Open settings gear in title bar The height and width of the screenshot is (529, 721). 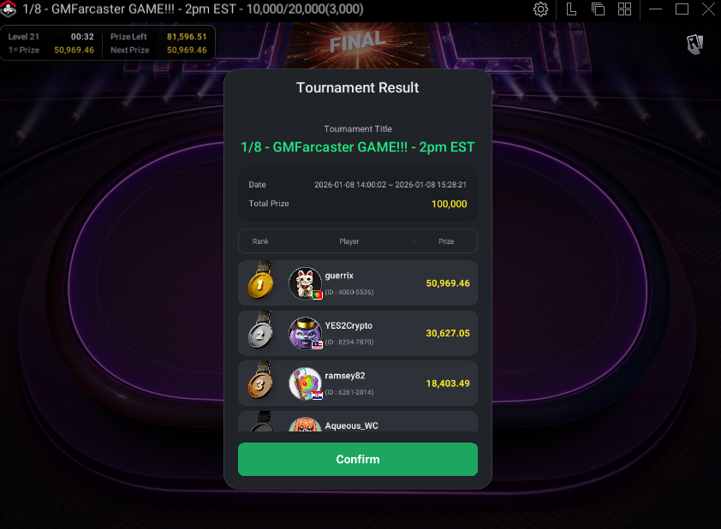click(x=540, y=9)
